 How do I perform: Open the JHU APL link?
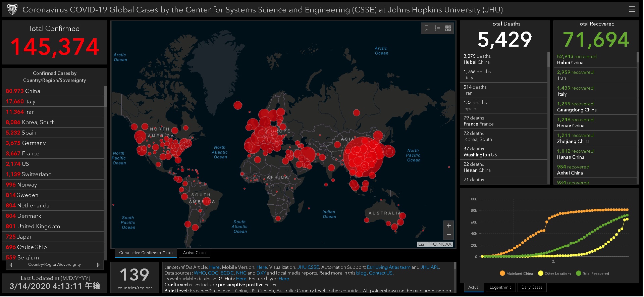(430, 267)
